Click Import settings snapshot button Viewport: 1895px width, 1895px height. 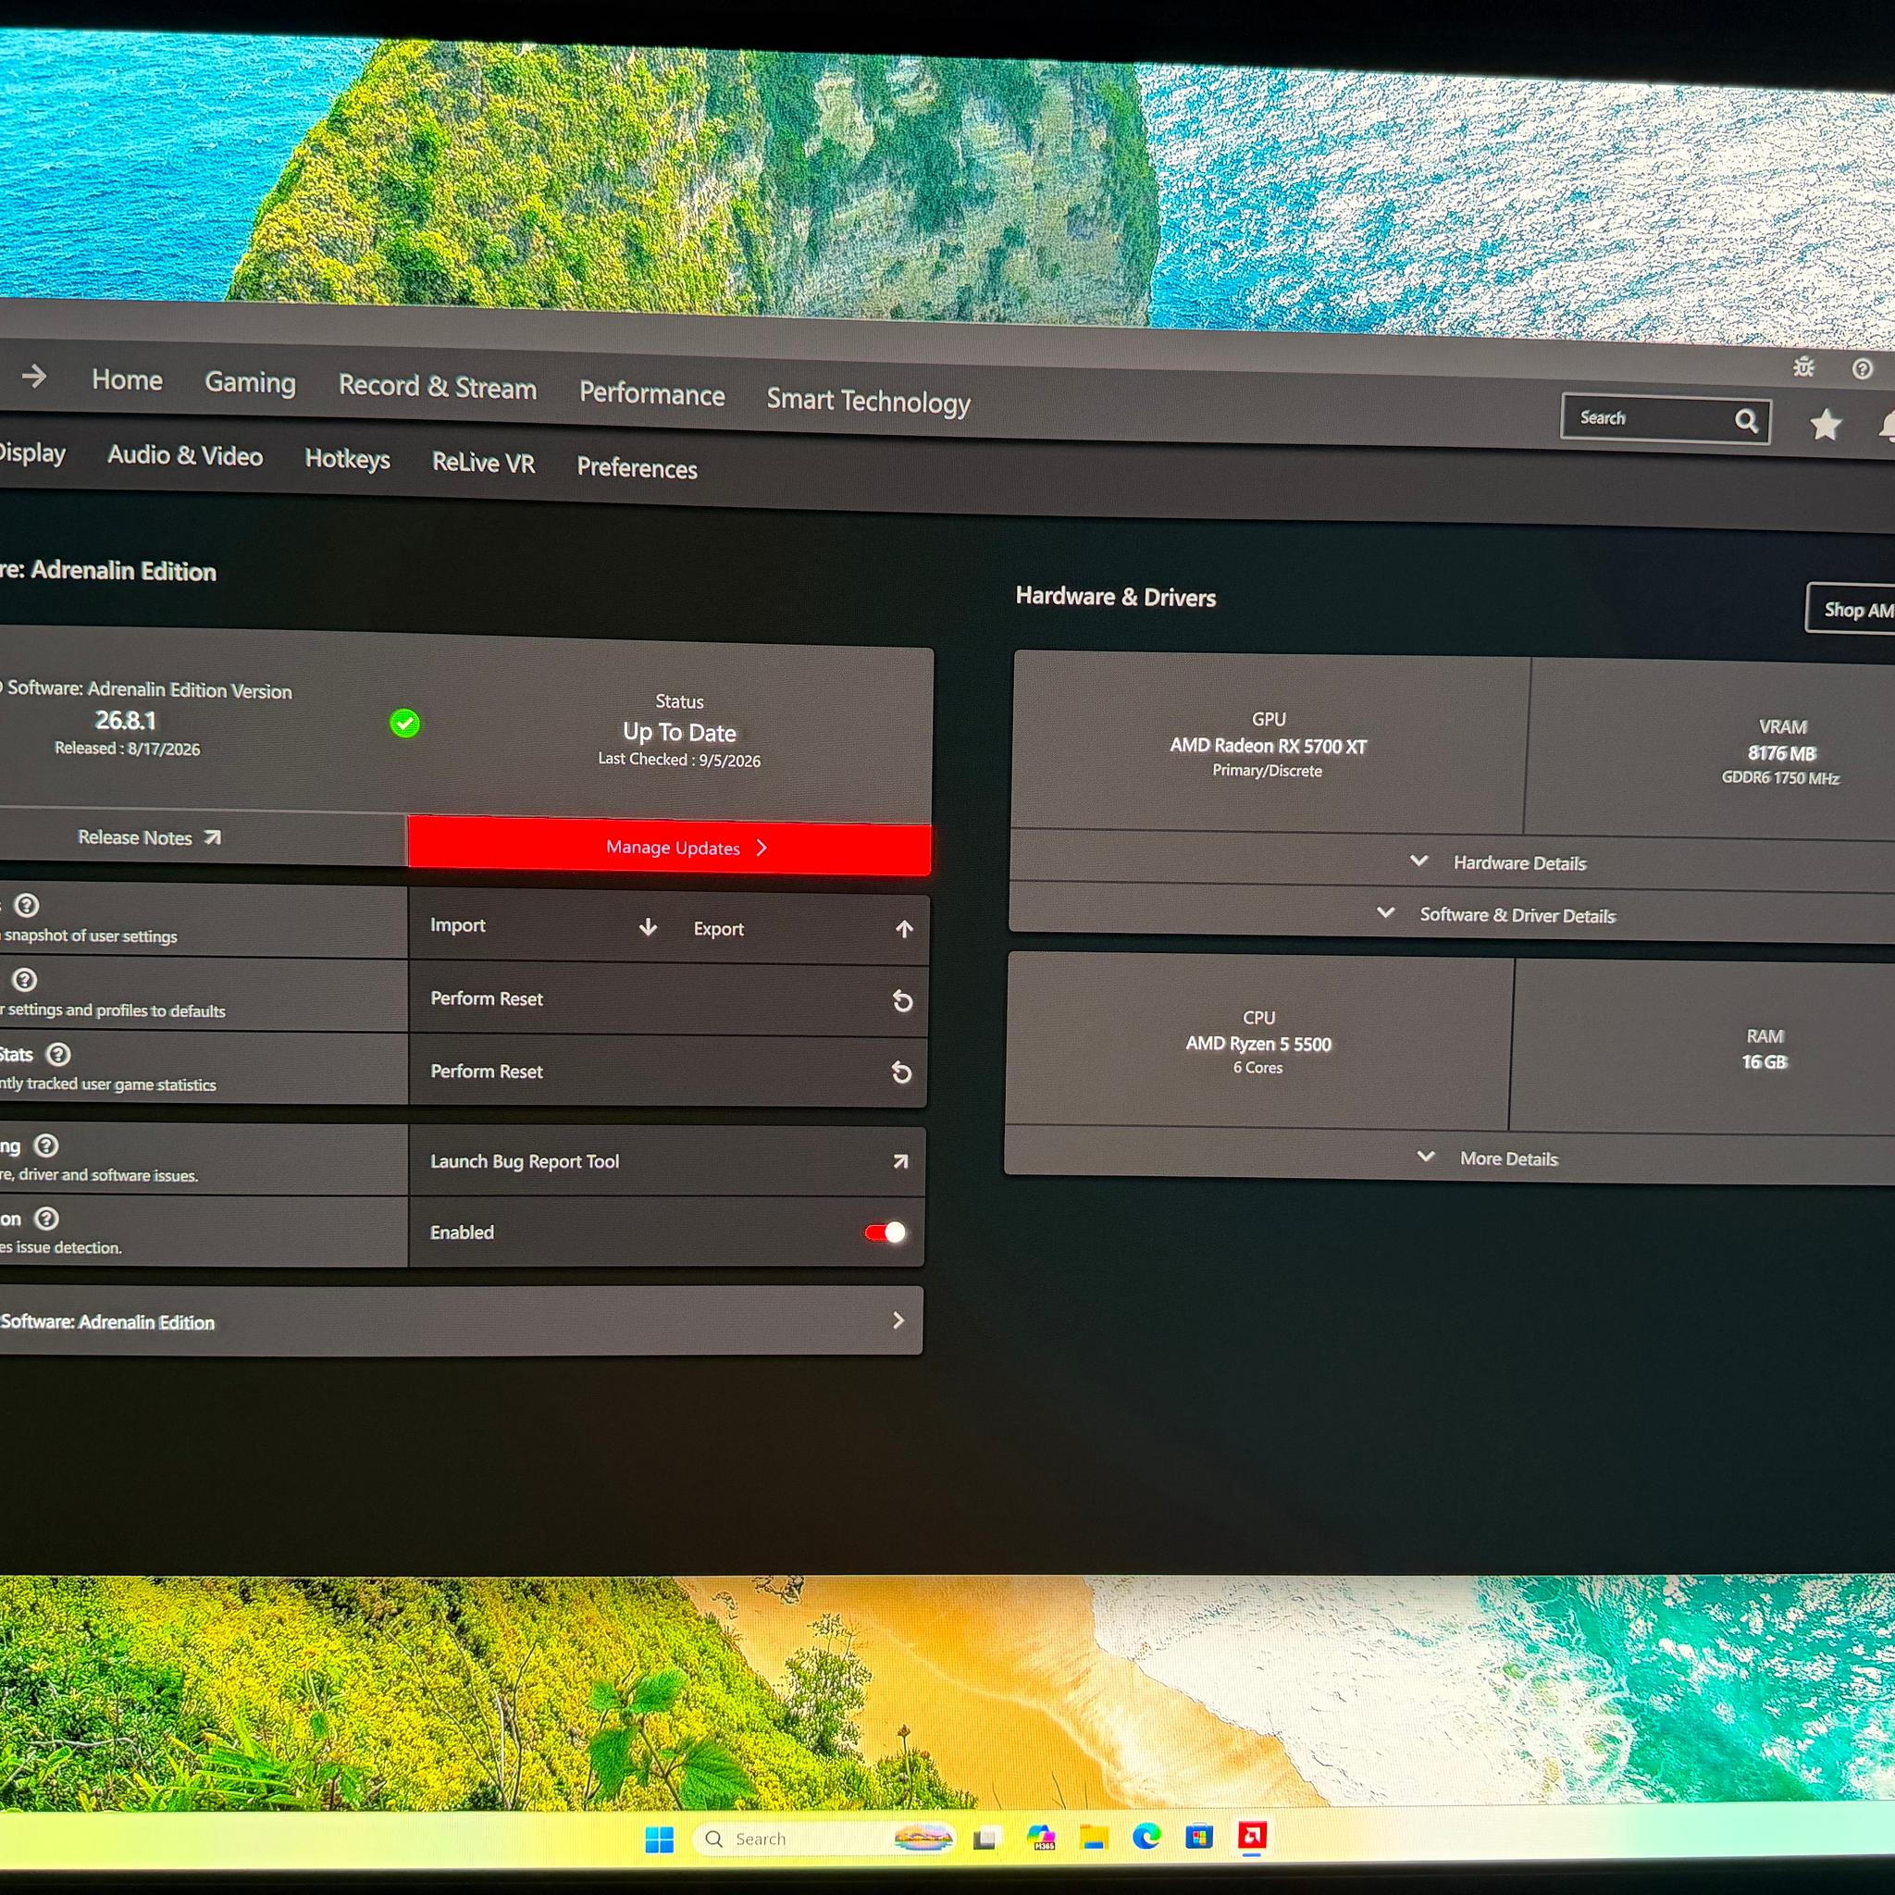click(543, 926)
